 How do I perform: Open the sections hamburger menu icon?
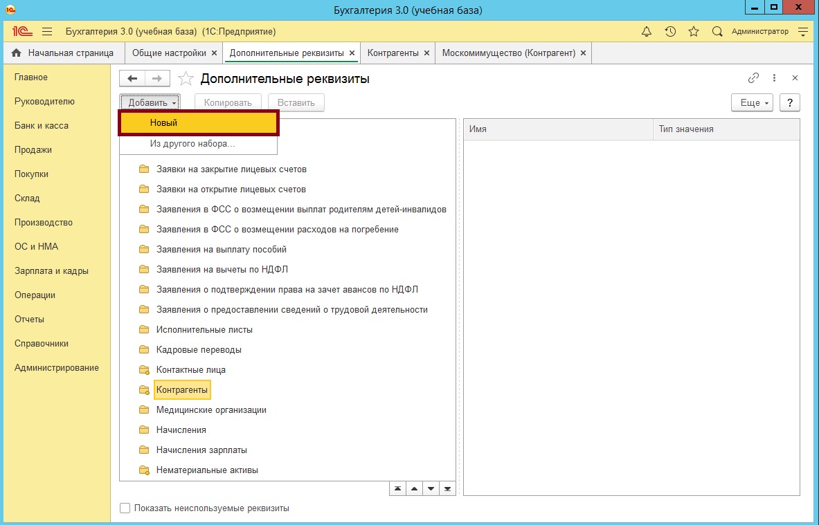[x=47, y=32]
